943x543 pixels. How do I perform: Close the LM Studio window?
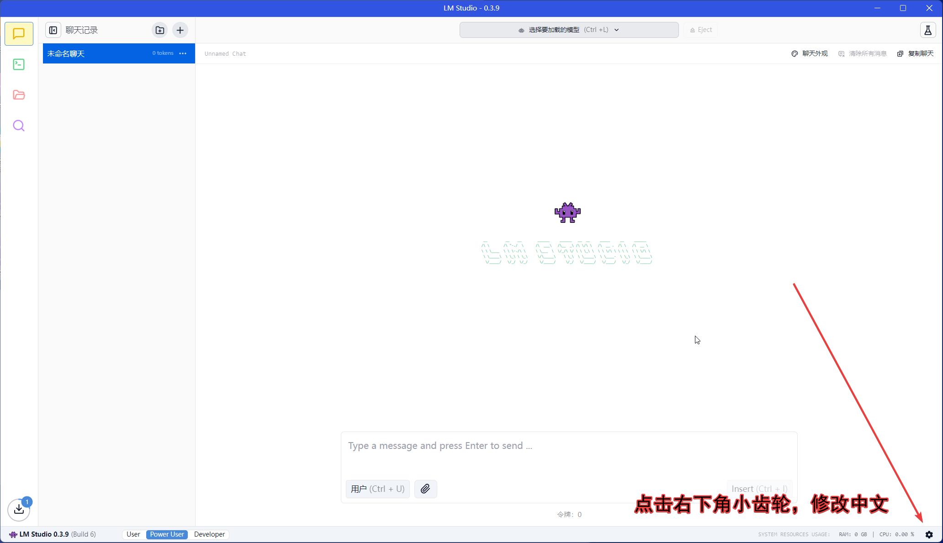click(x=929, y=8)
